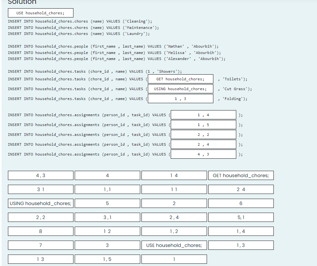
Task: Click the assignments slot containing 2 , 2
Action: click(203, 135)
